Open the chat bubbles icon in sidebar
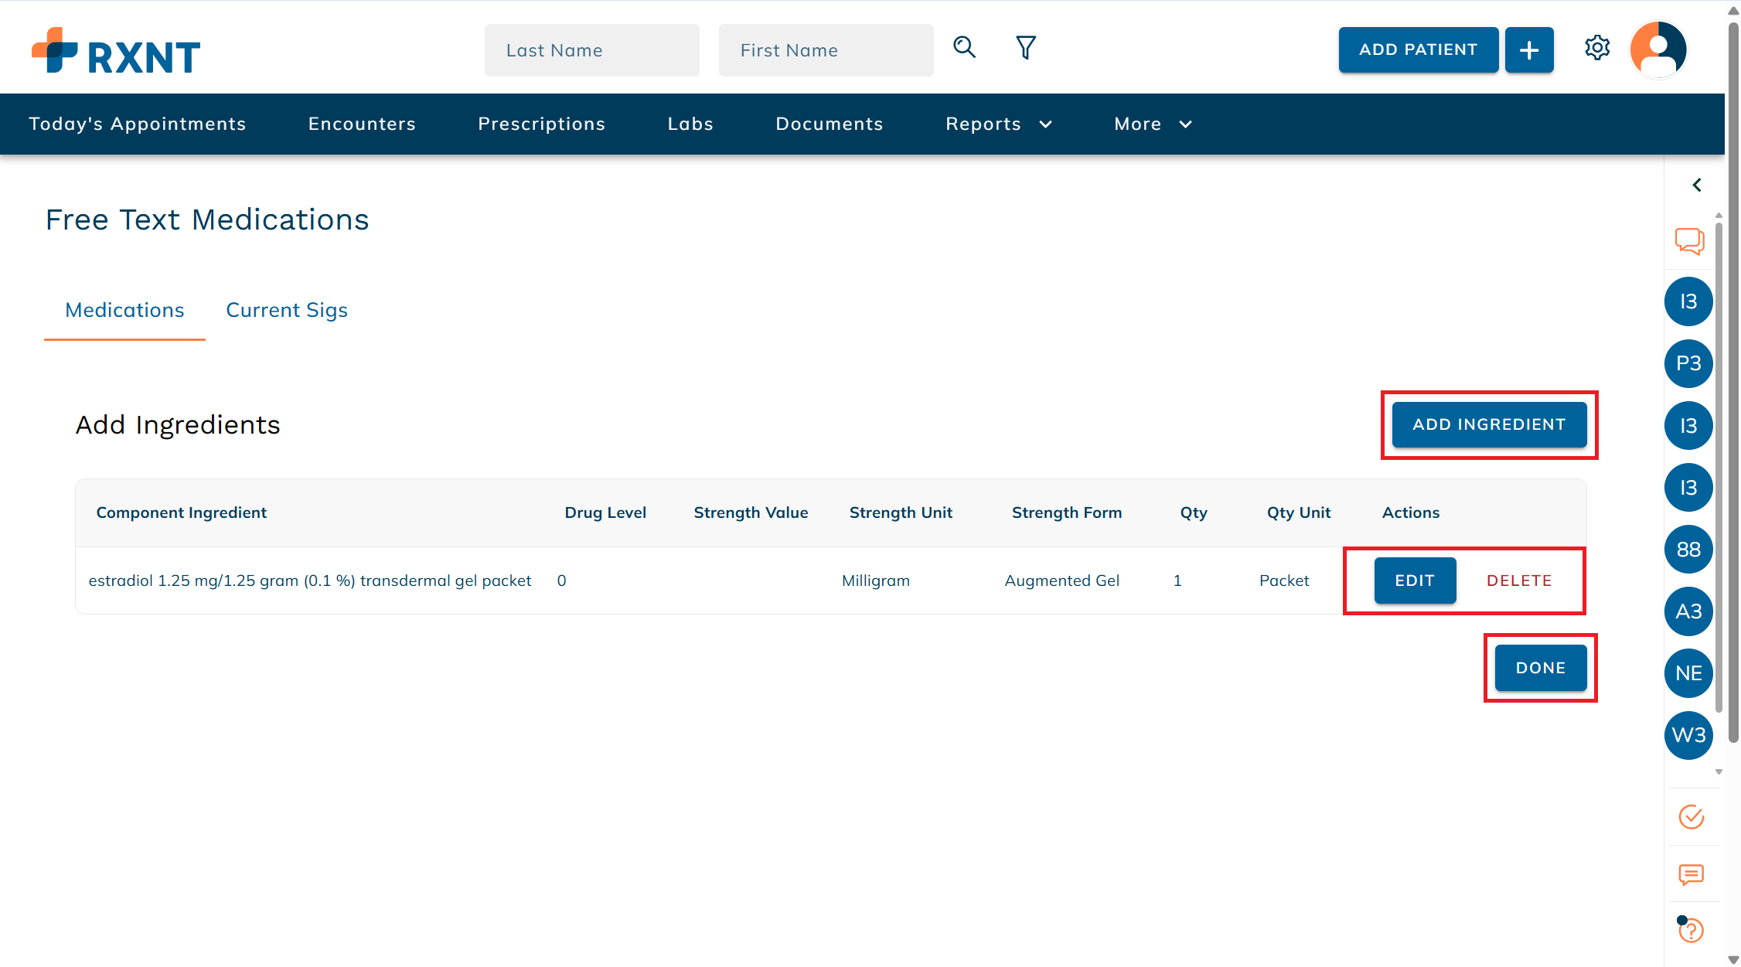The width and height of the screenshot is (1741, 967). point(1689,241)
